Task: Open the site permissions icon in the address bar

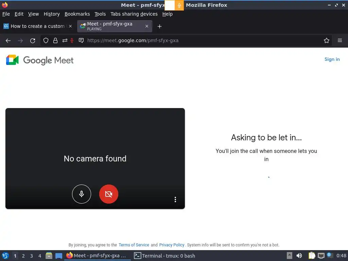Action: click(65, 40)
